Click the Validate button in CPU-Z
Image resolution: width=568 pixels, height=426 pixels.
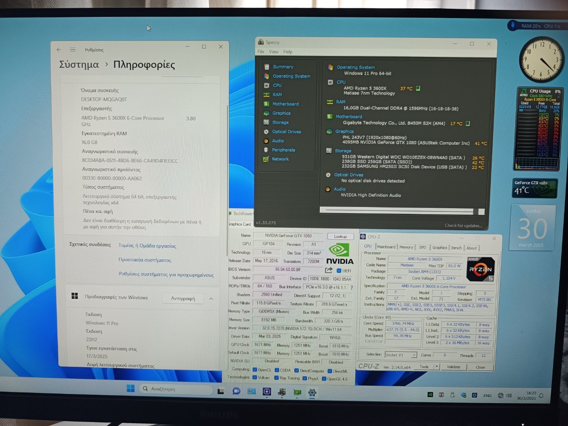tap(453, 367)
